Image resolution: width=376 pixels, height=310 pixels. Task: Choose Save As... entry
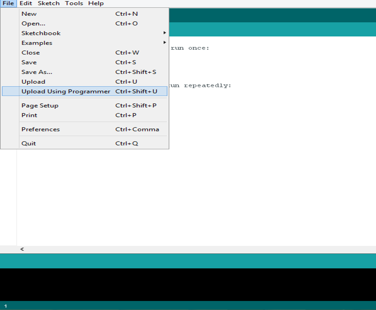tap(84, 72)
